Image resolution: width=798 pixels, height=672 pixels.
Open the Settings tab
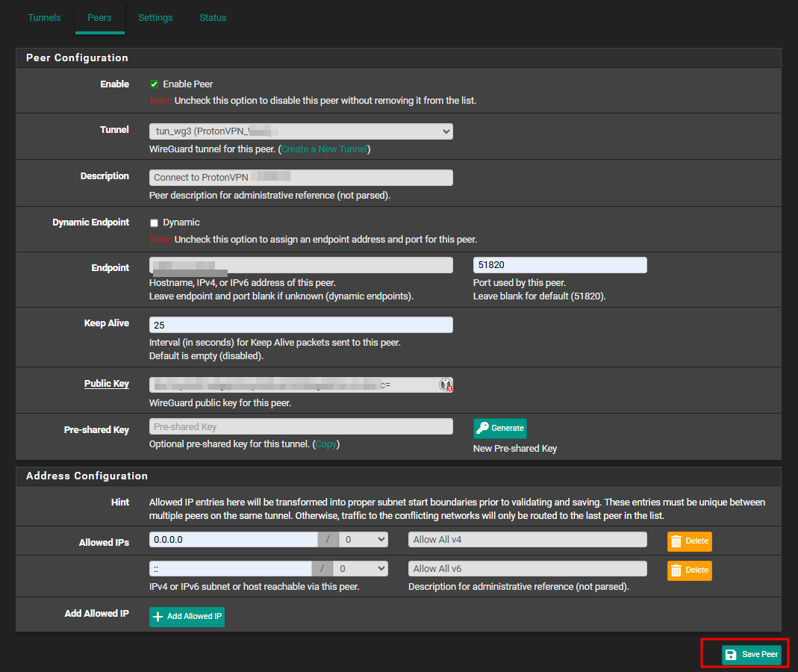155,18
